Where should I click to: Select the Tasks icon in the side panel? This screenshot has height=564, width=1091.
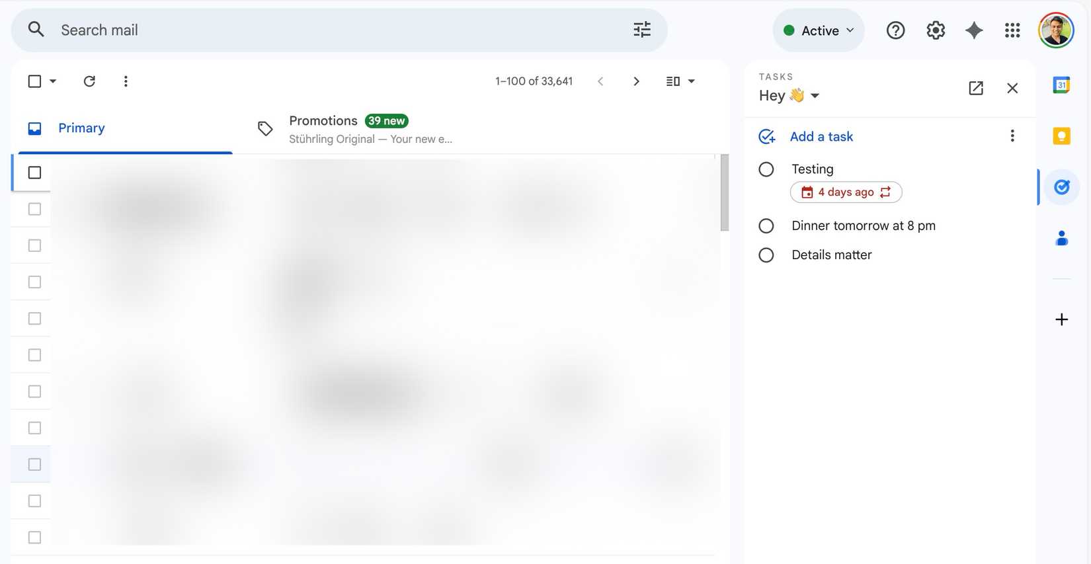1062,187
